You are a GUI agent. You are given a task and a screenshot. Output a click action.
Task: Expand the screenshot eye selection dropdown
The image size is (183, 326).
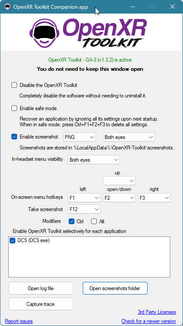(x=129, y=137)
